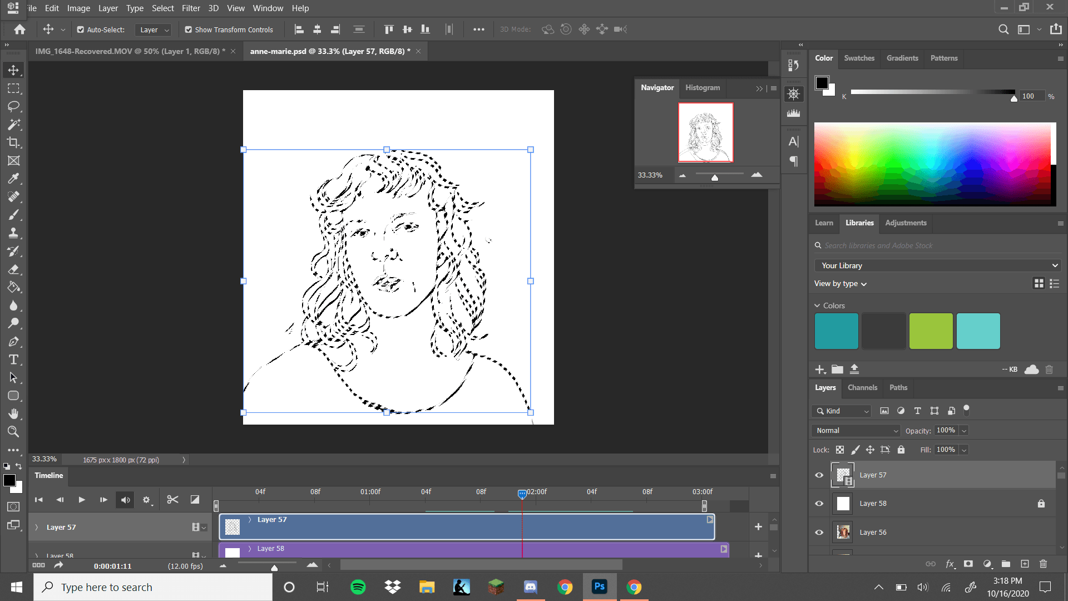Switch to IMG_1648-Recovered.MOV document tab
Viewport: 1068px width, 601px height.
point(131,51)
